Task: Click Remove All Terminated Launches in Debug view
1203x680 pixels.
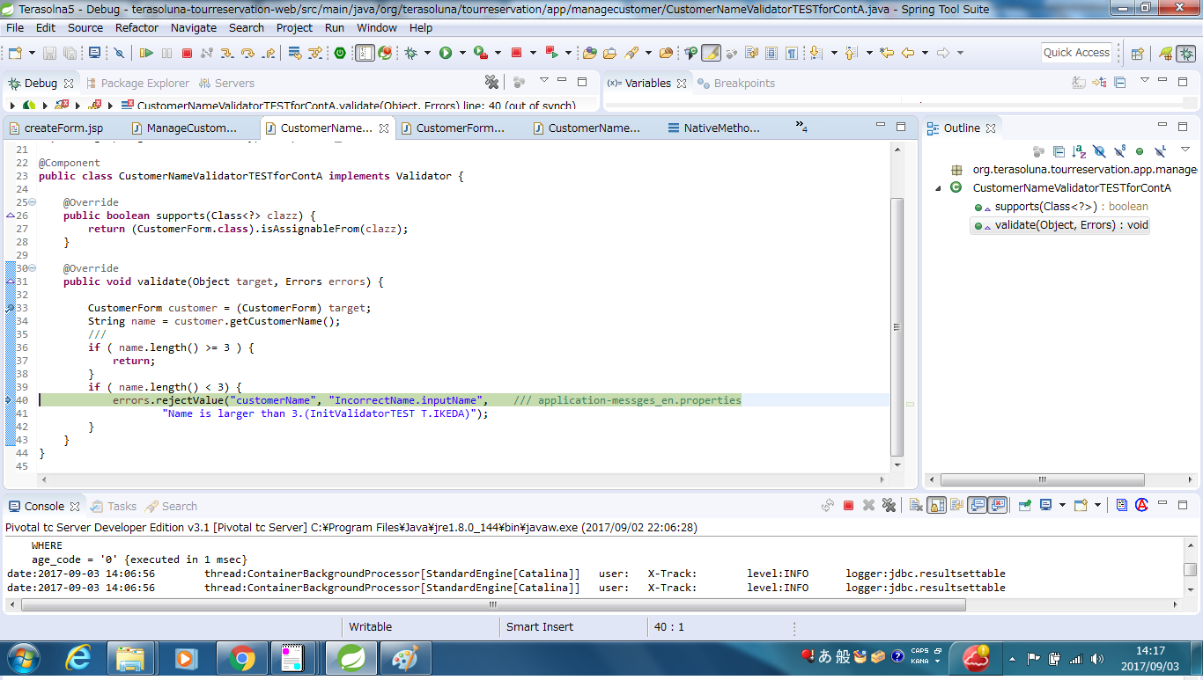Action: 492,83
